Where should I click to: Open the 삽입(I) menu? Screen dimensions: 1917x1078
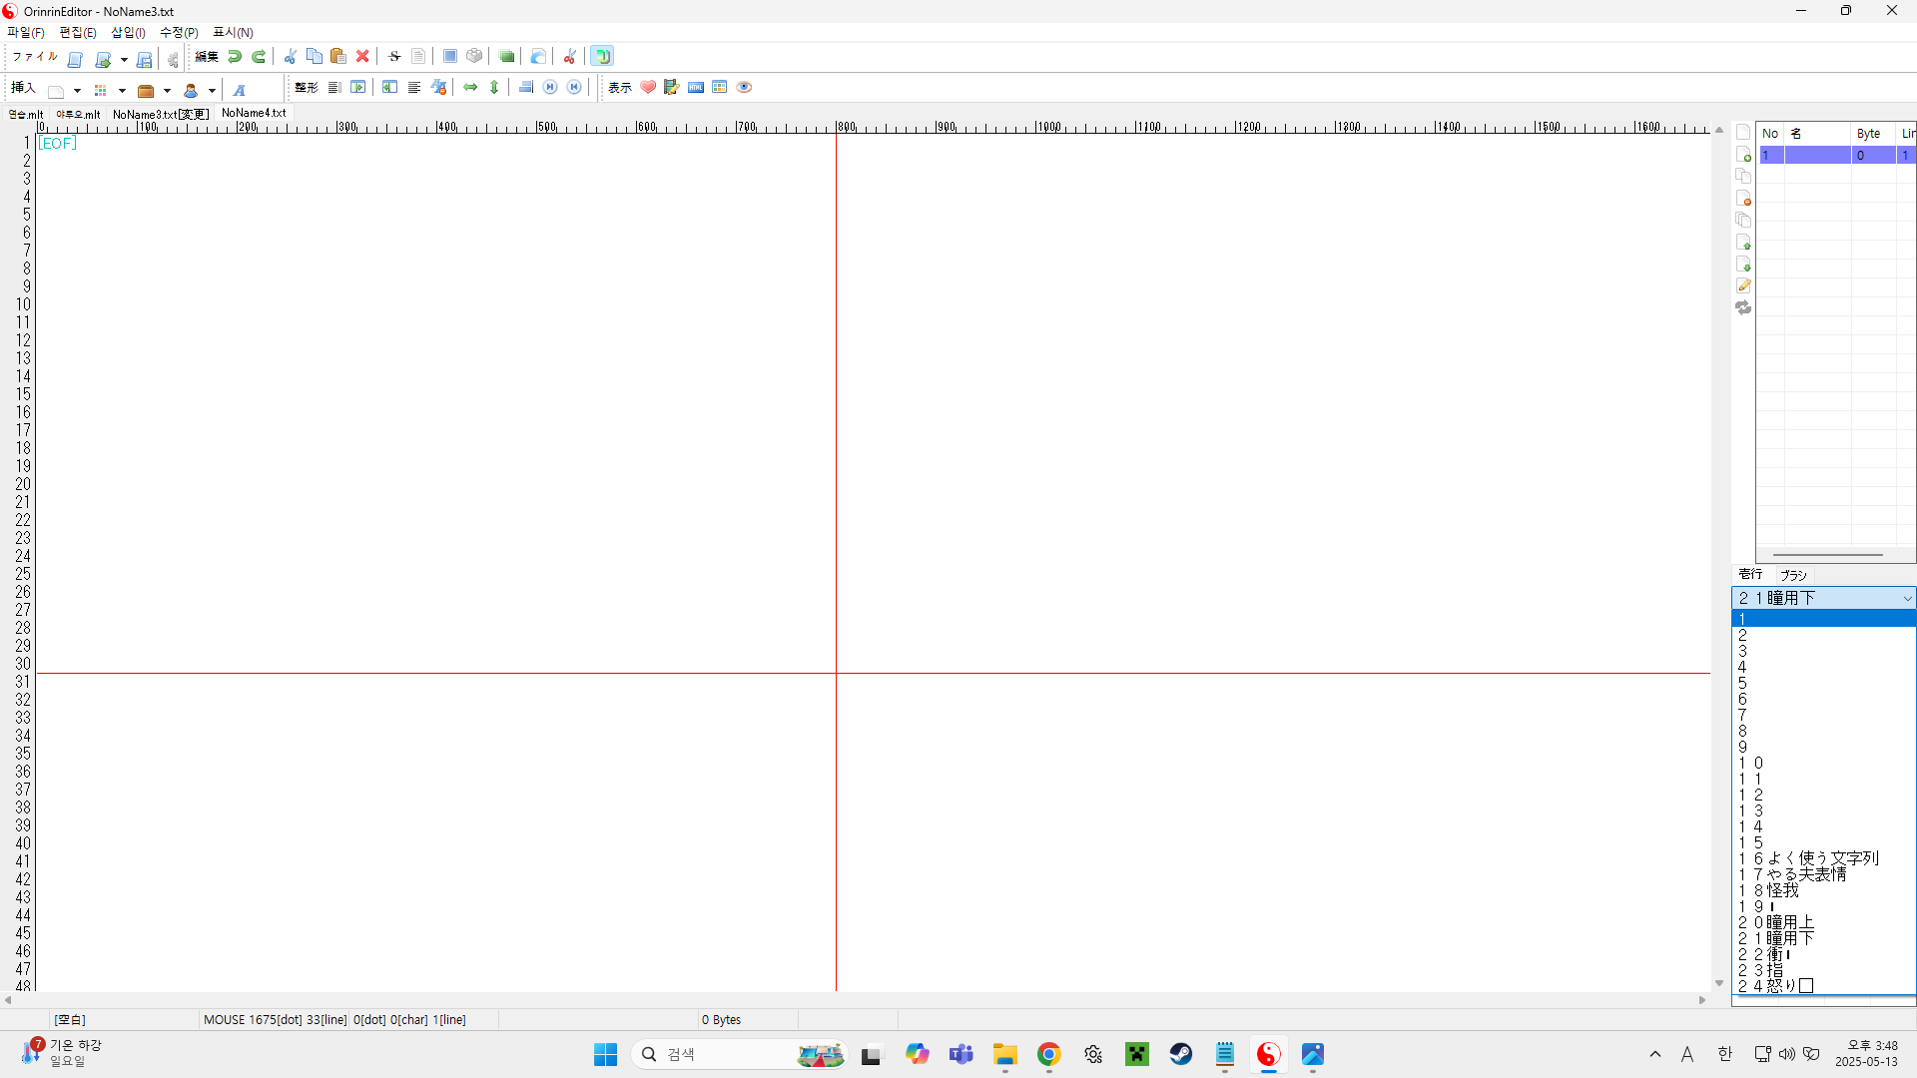point(128,33)
